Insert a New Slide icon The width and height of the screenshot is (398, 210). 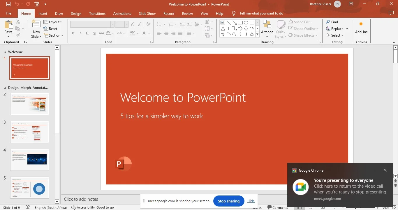36,24
